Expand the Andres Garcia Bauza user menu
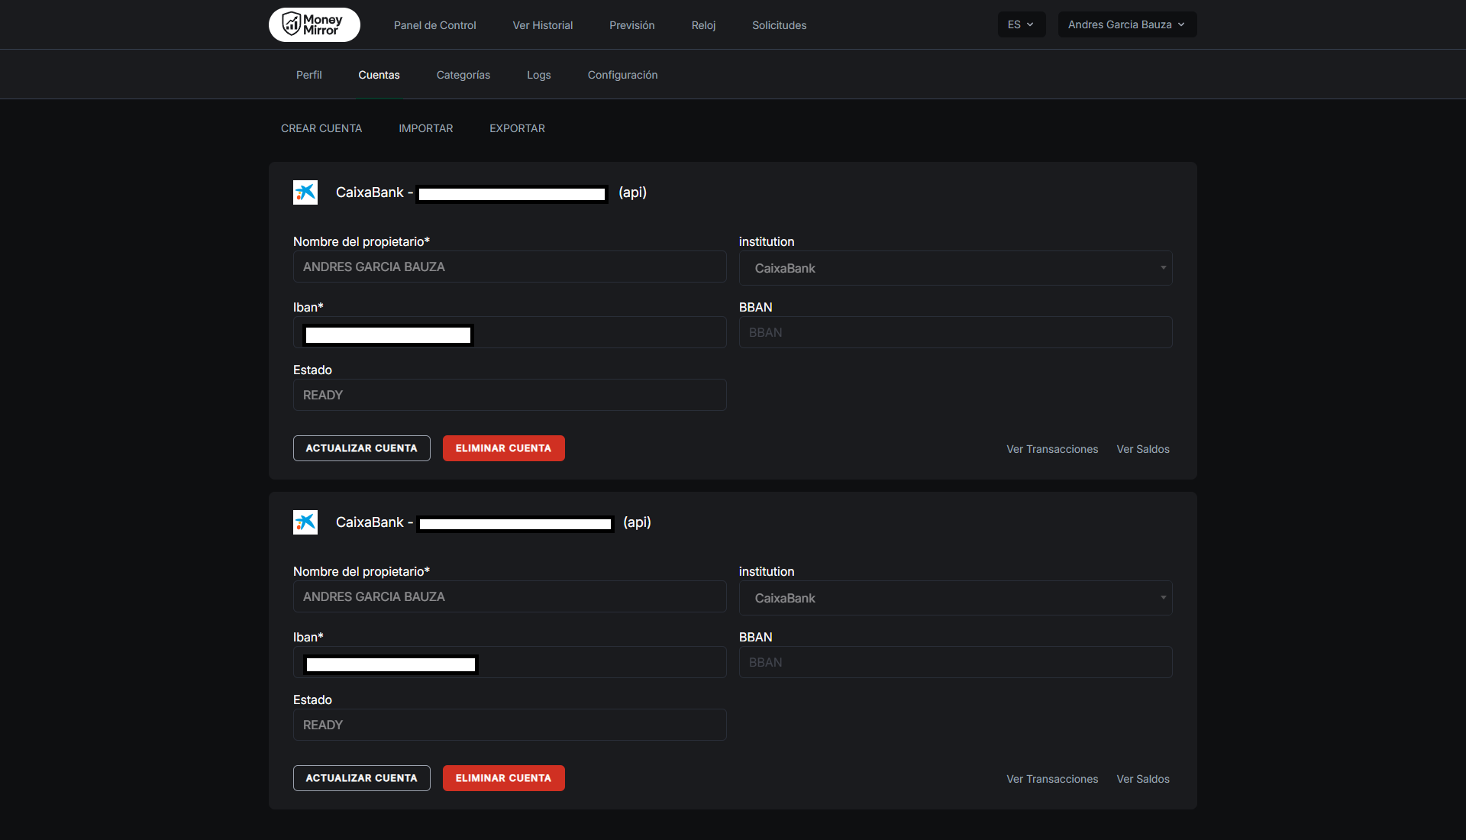This screenshot has height=840, width=1466. (1126, 24)
